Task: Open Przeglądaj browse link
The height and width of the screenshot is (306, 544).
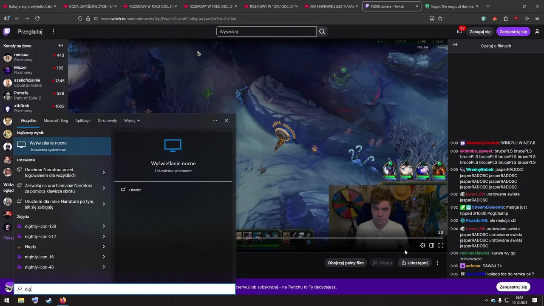Action: (x=30, y=31)
